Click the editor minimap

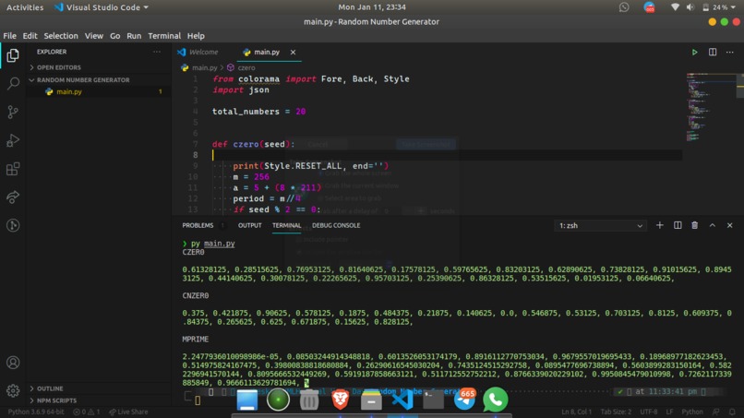coord(711,107)
